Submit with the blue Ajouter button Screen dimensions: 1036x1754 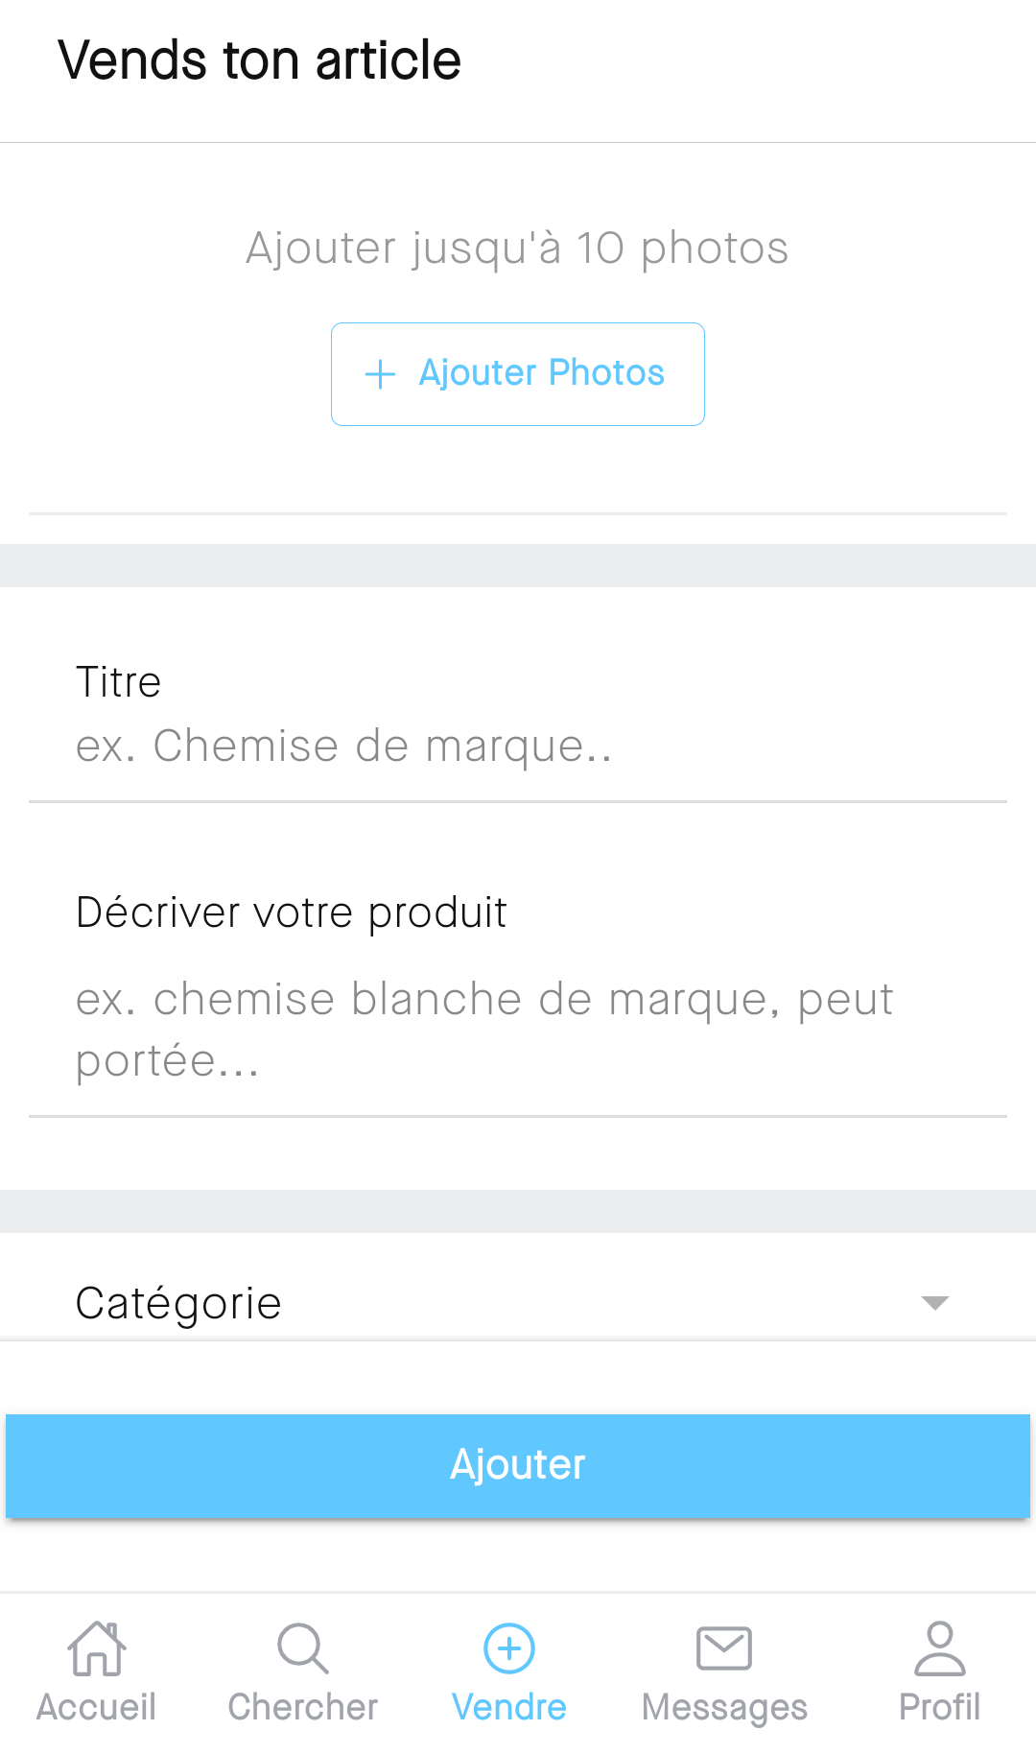click(518, 1465)
